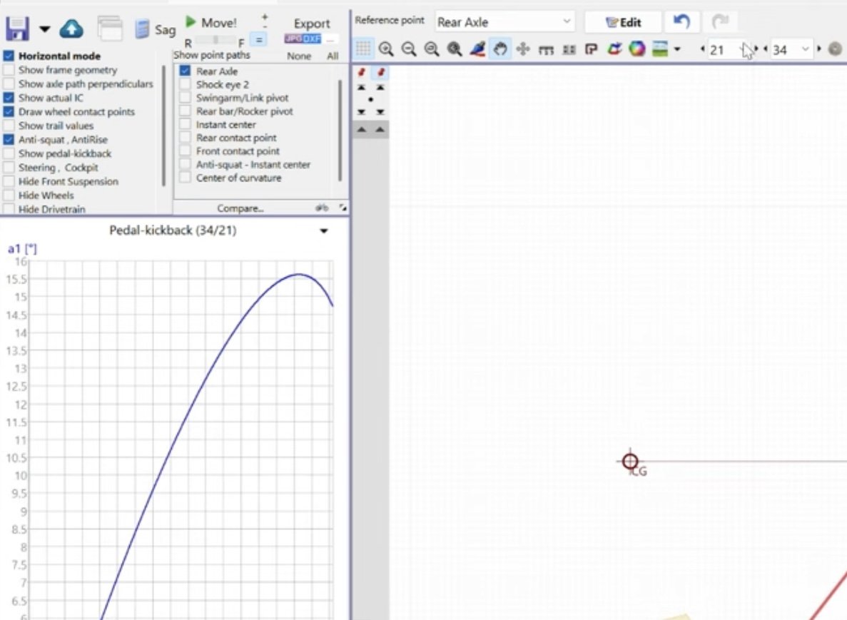
Task: Click the P-shaped frame icon
Action: [x=592, y=50]
